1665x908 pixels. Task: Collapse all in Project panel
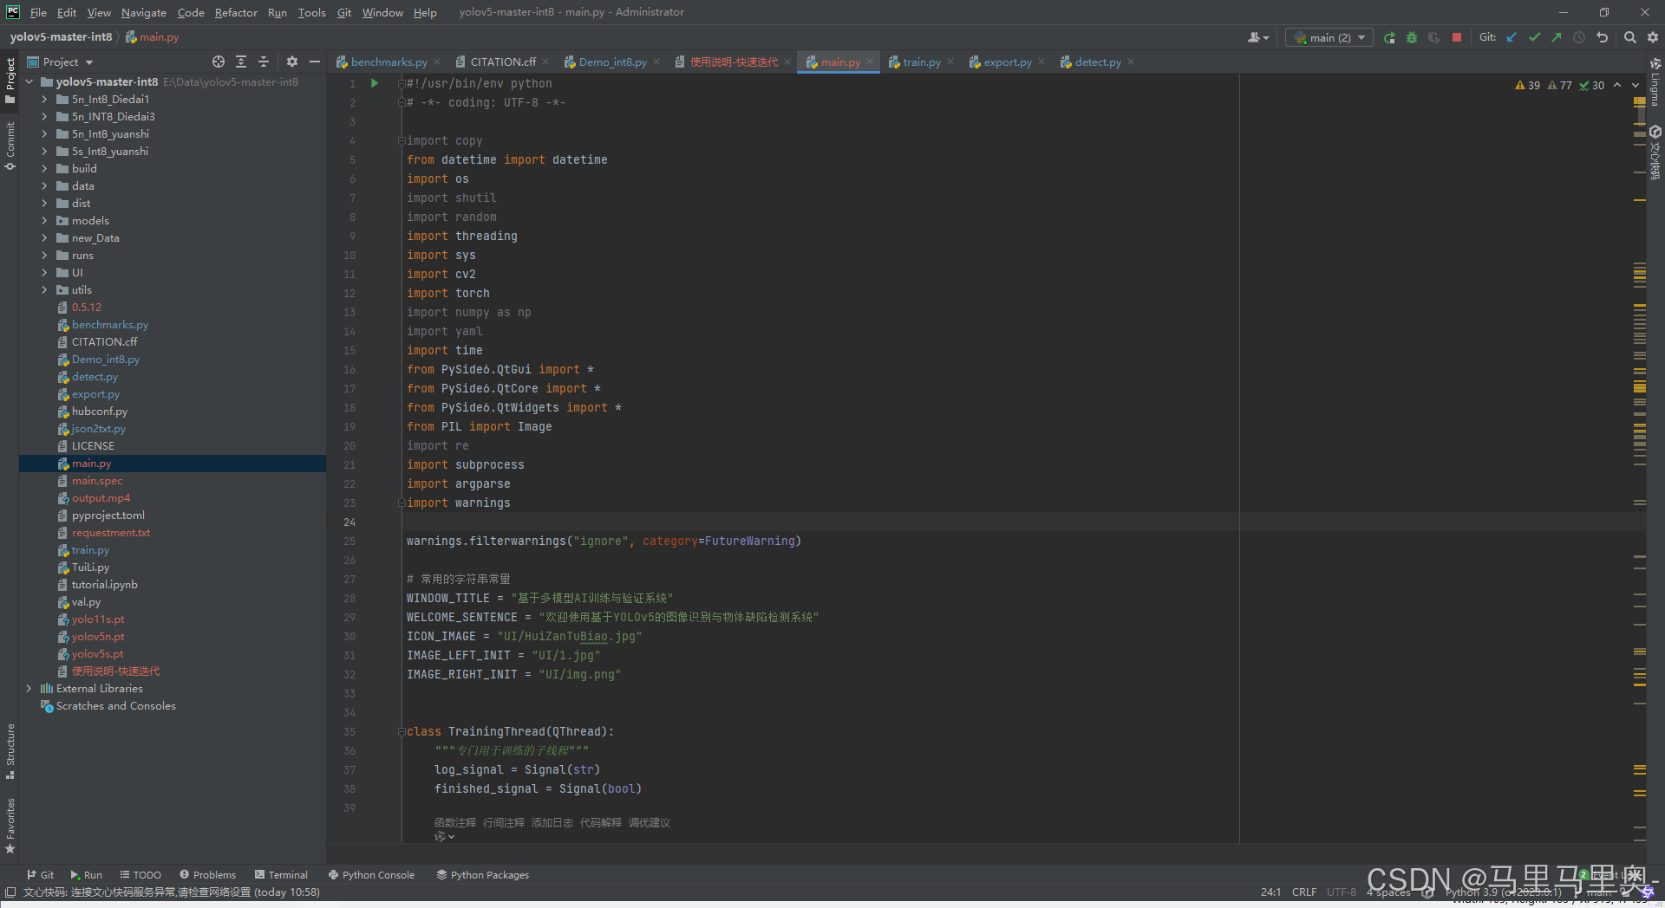[x=264, y=62]
